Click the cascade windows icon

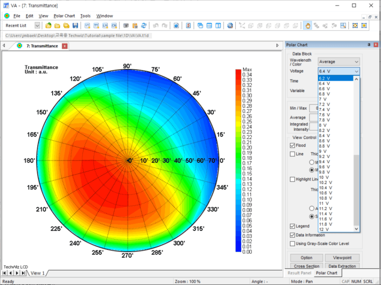coord(200,25)
